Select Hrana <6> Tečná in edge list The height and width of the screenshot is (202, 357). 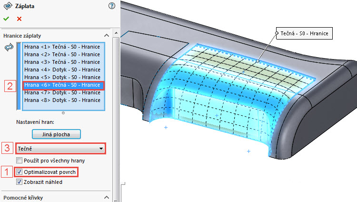[x=63, y=85]
